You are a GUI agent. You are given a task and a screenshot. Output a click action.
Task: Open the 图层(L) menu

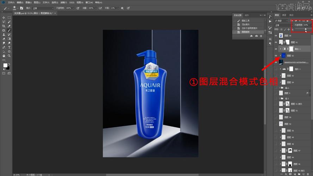[37, 2]
